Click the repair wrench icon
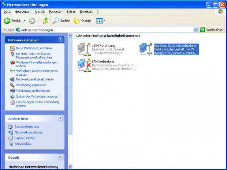The height and width of the screenshot is (170, 227). pos(12,85)
